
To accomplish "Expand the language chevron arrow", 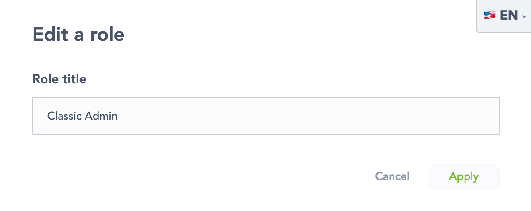I will point(524,16).
